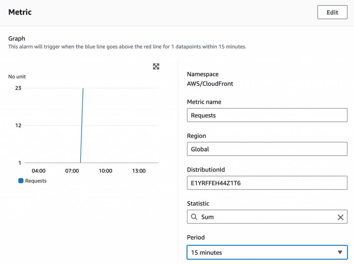Toggle the blue Requests legend swatch
This screenshot has width=354, height=264.
tap(21, 180)
